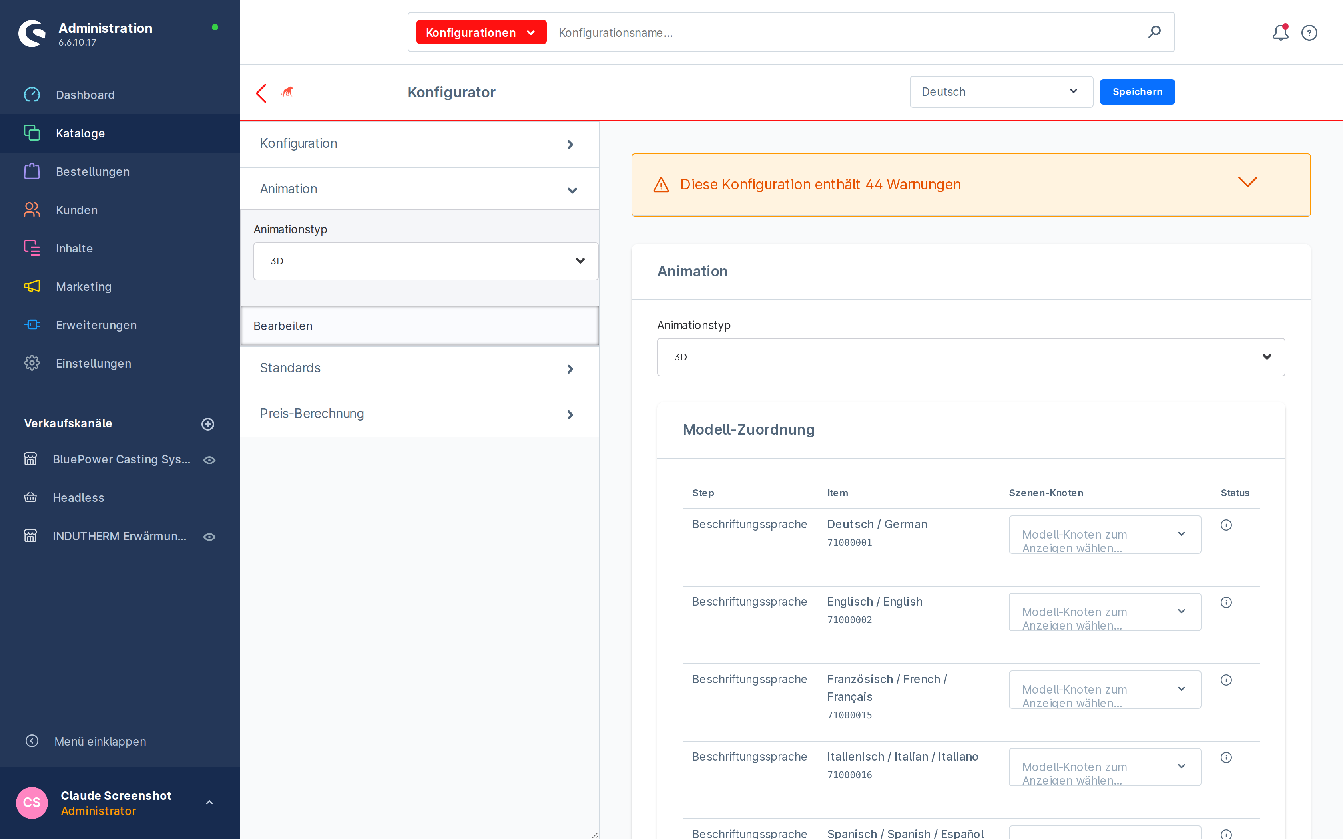This screenshot has height=839, width=1343.
Task: Click the search magnifier icon
Action: click(x=1154, y=32)
